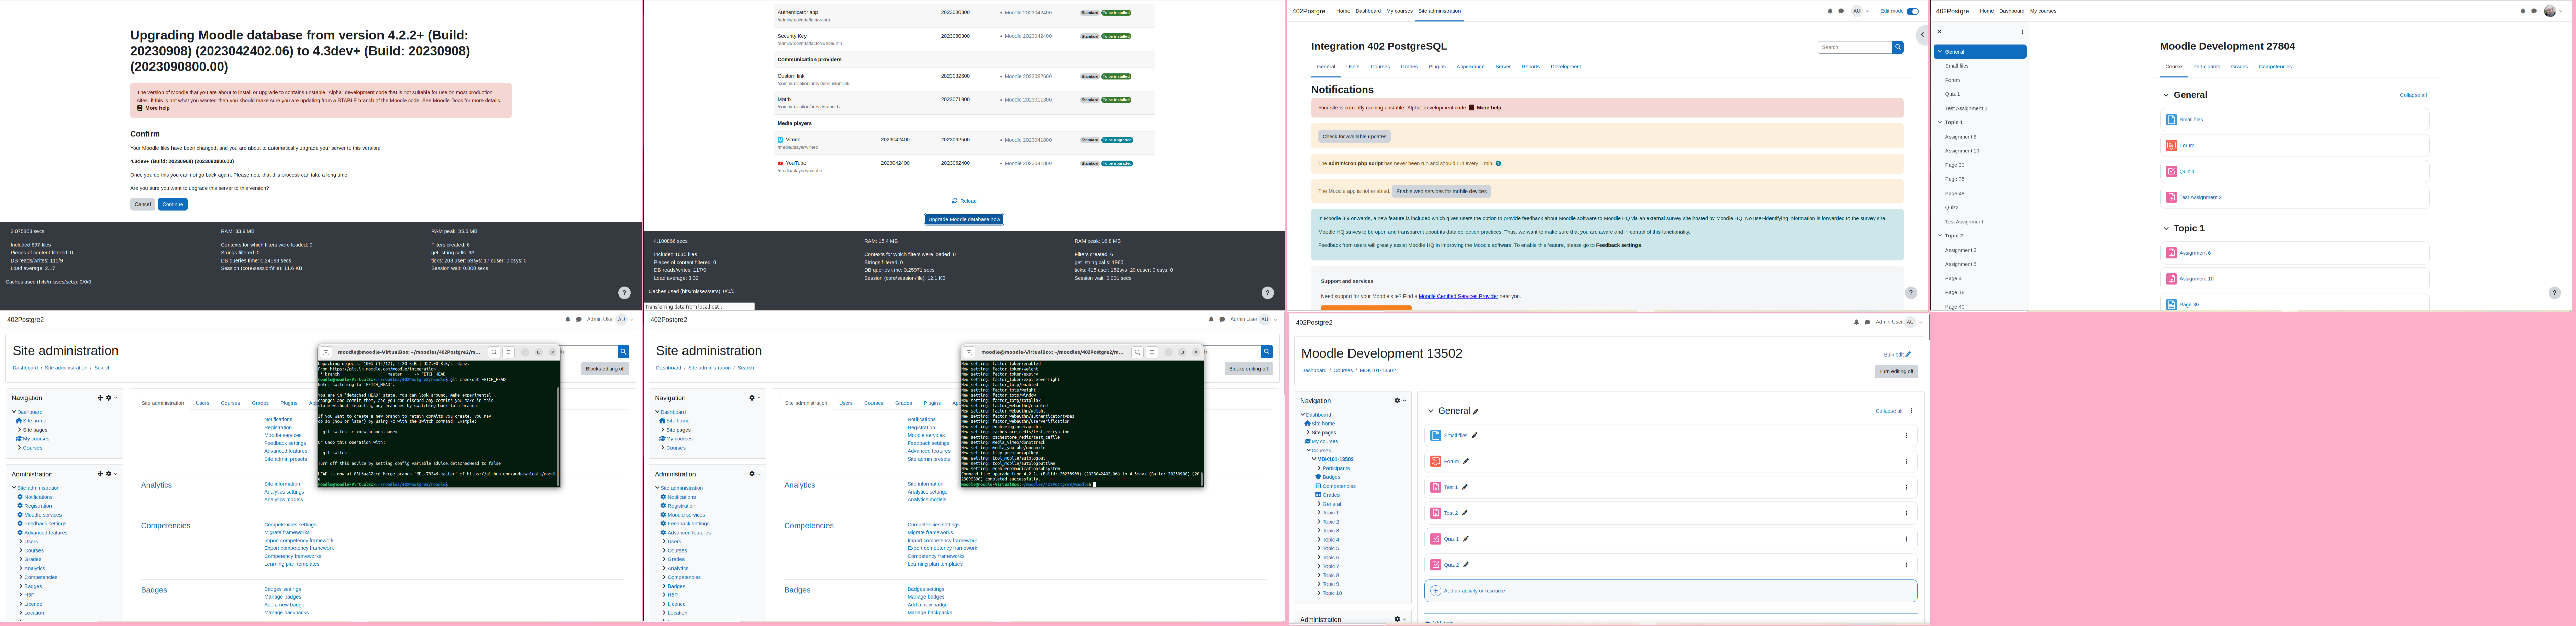Click Continue on upgrade confirm page

(x=172, y=204)
